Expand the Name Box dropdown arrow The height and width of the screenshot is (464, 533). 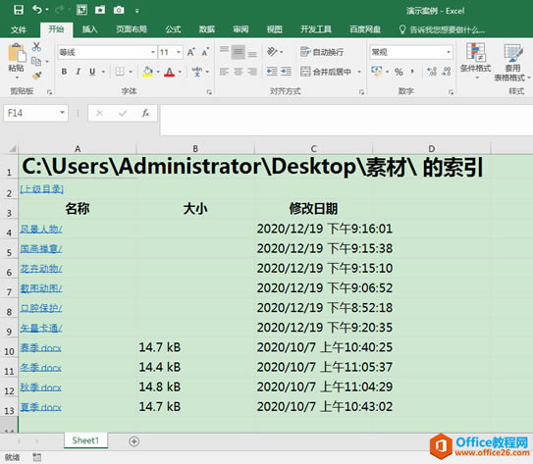click(x=62, y=113)
